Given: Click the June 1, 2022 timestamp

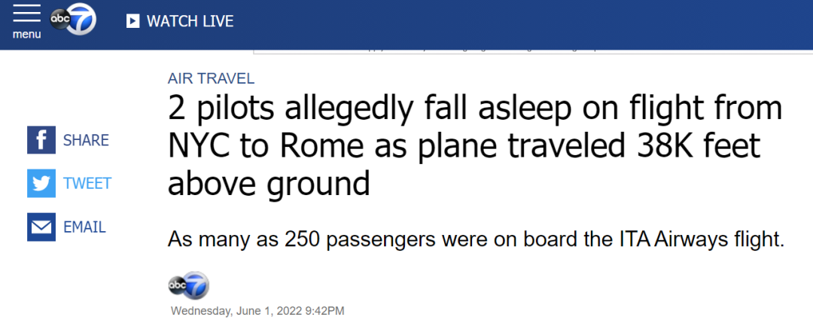Looking at the screenshot, I should (x=257, y=310).
